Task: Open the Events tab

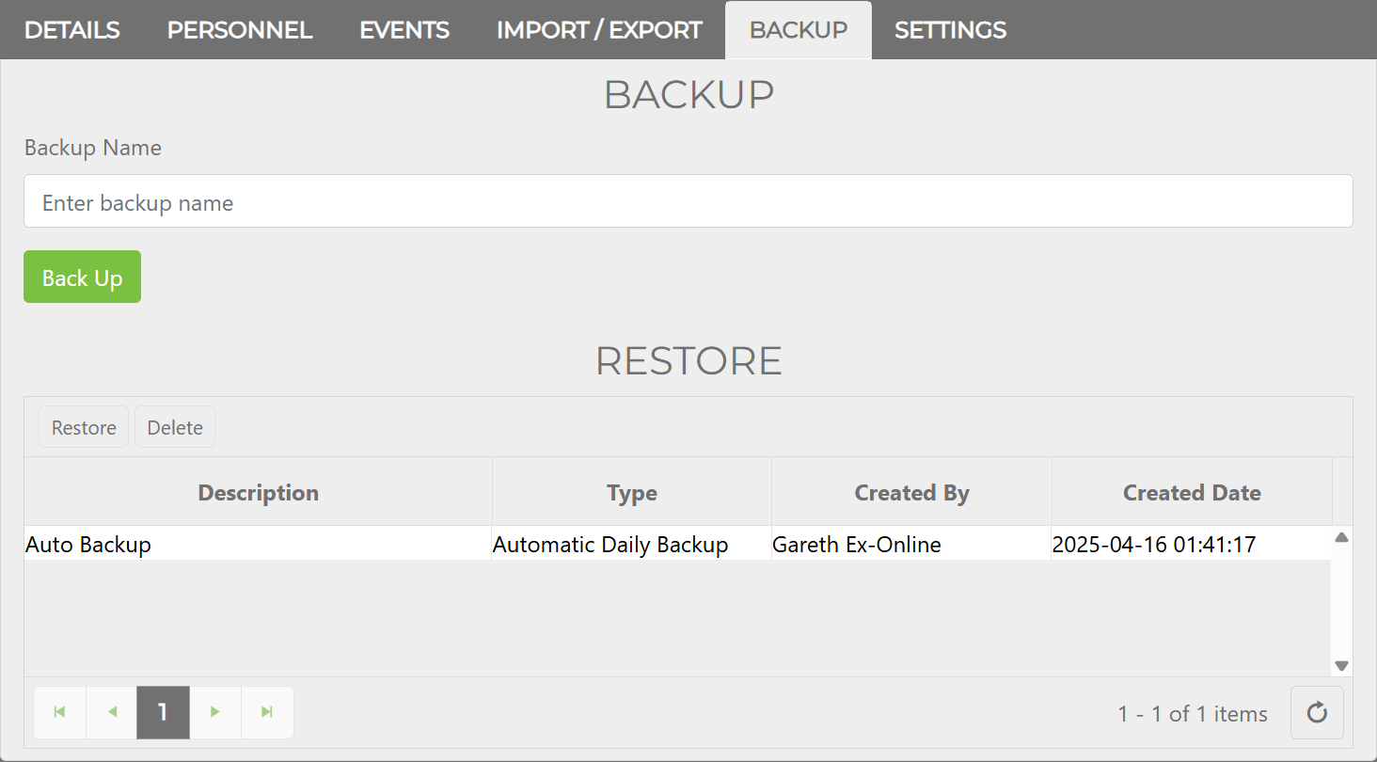Action: tap(404, 30)
